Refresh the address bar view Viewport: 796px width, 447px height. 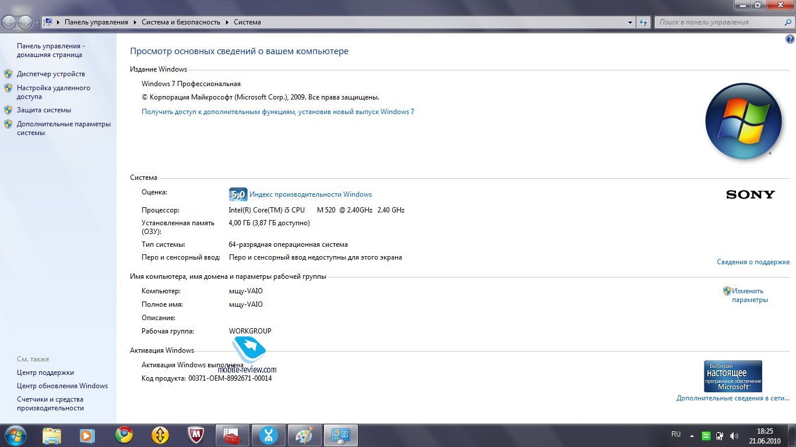click(x=643, y=22)
